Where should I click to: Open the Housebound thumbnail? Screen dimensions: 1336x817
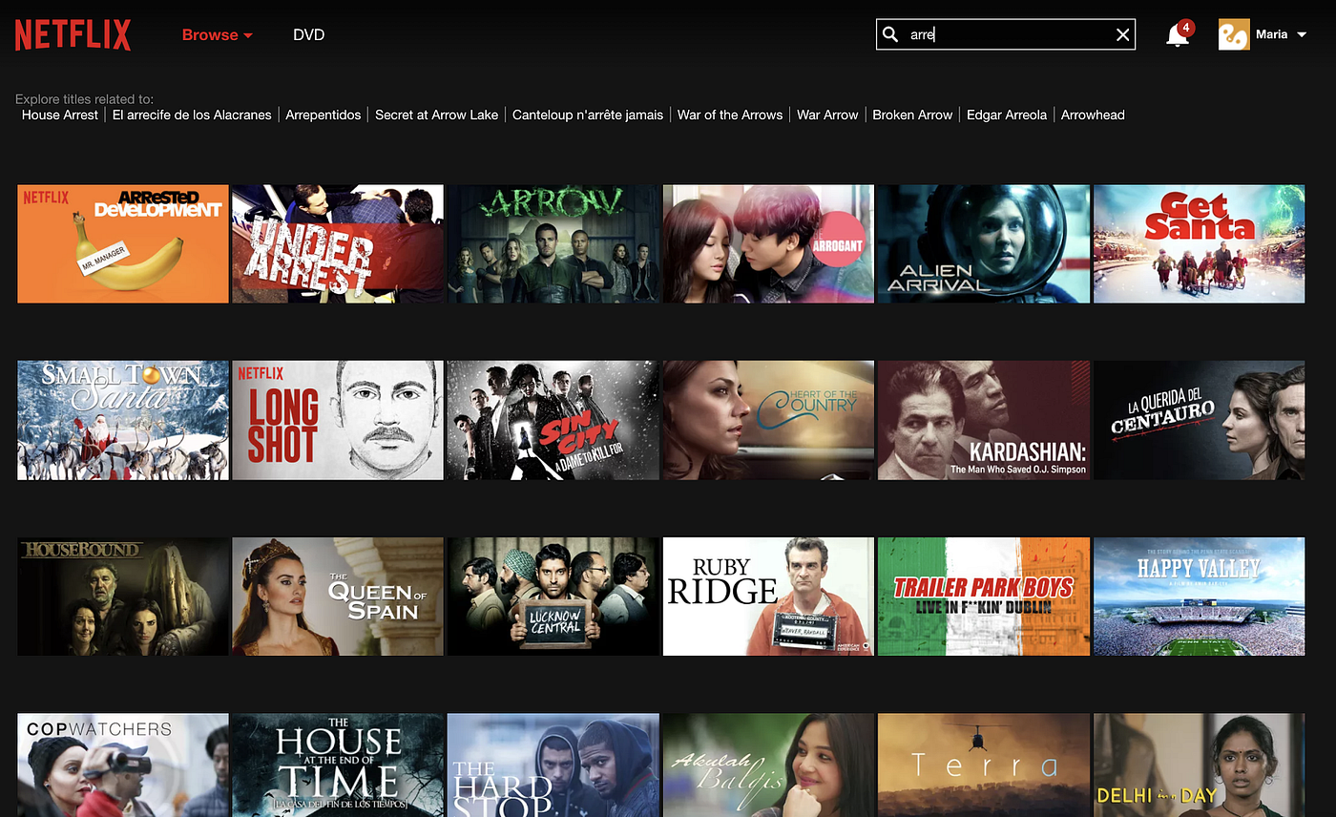pyautogui.click(x=123, y=597)
